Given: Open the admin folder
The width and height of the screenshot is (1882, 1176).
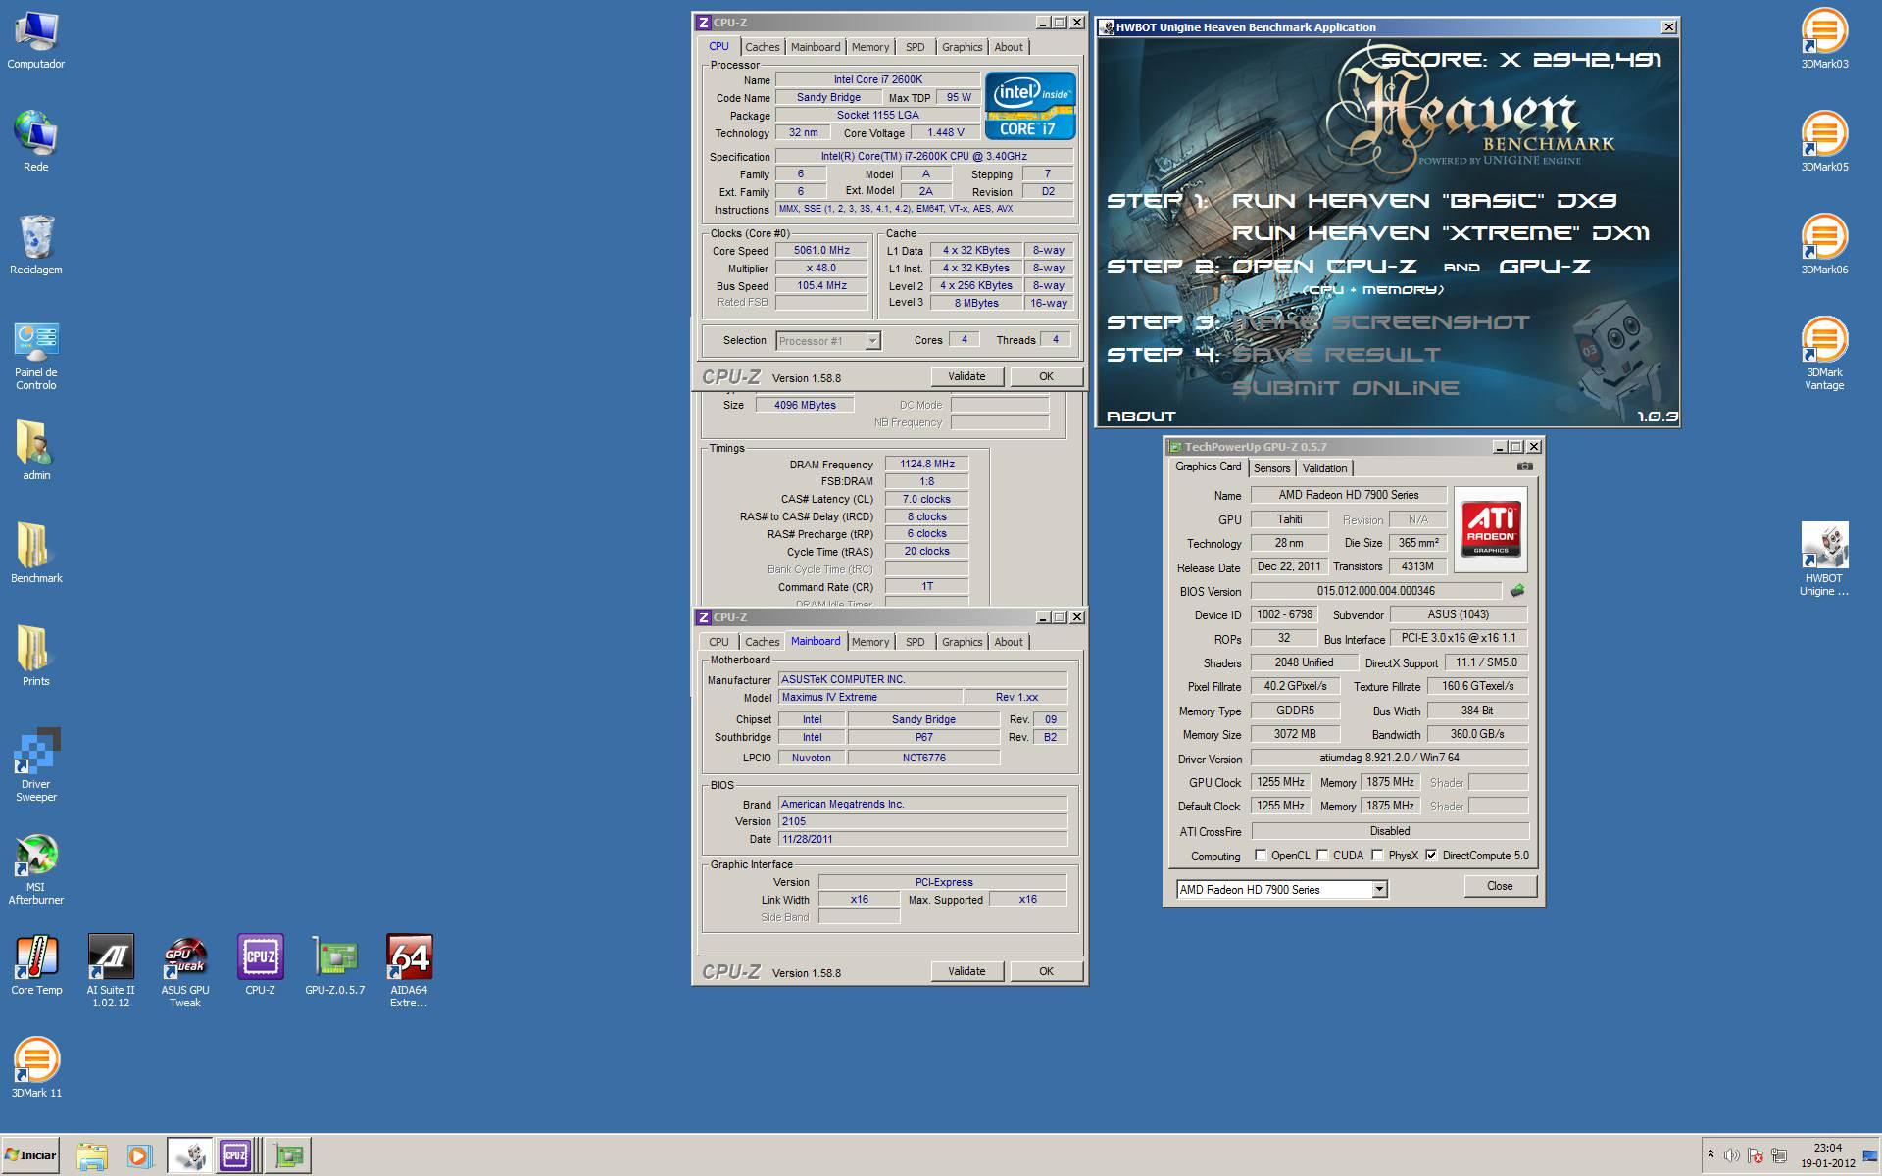Looking at the screenshot, I should 36,452.
